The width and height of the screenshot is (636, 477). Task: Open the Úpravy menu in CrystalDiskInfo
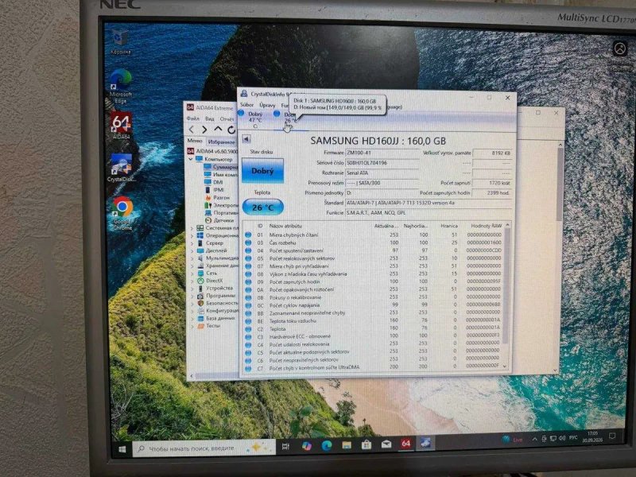click(267, 105)
